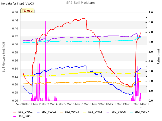Click the Feb 28 date tick label
This screenshot has width=162, height=121.
click(x=20, y=104)
